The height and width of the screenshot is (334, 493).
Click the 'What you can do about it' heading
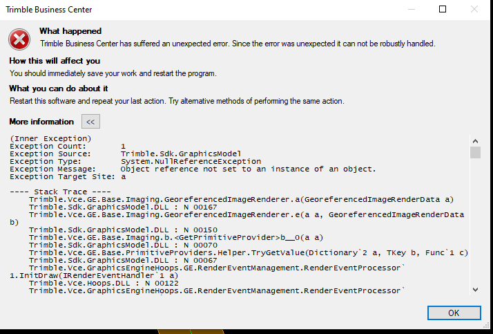coord(58,89)
